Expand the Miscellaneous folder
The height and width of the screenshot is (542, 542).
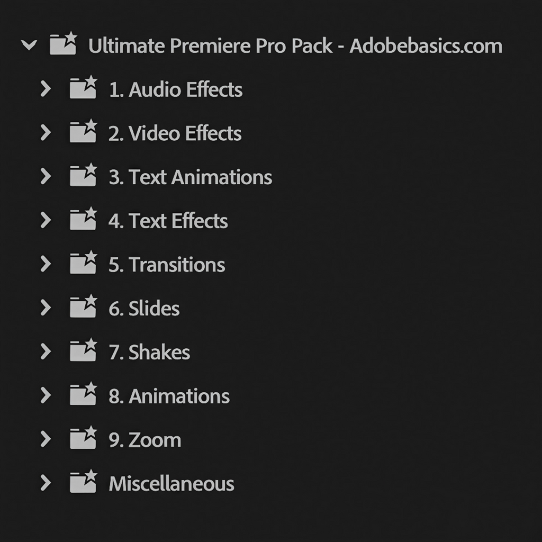pyautogui.click(x=46, y=483)
